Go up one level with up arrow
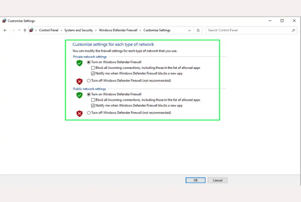The height and width of the screenshot is (202, 301). [25, 31]
